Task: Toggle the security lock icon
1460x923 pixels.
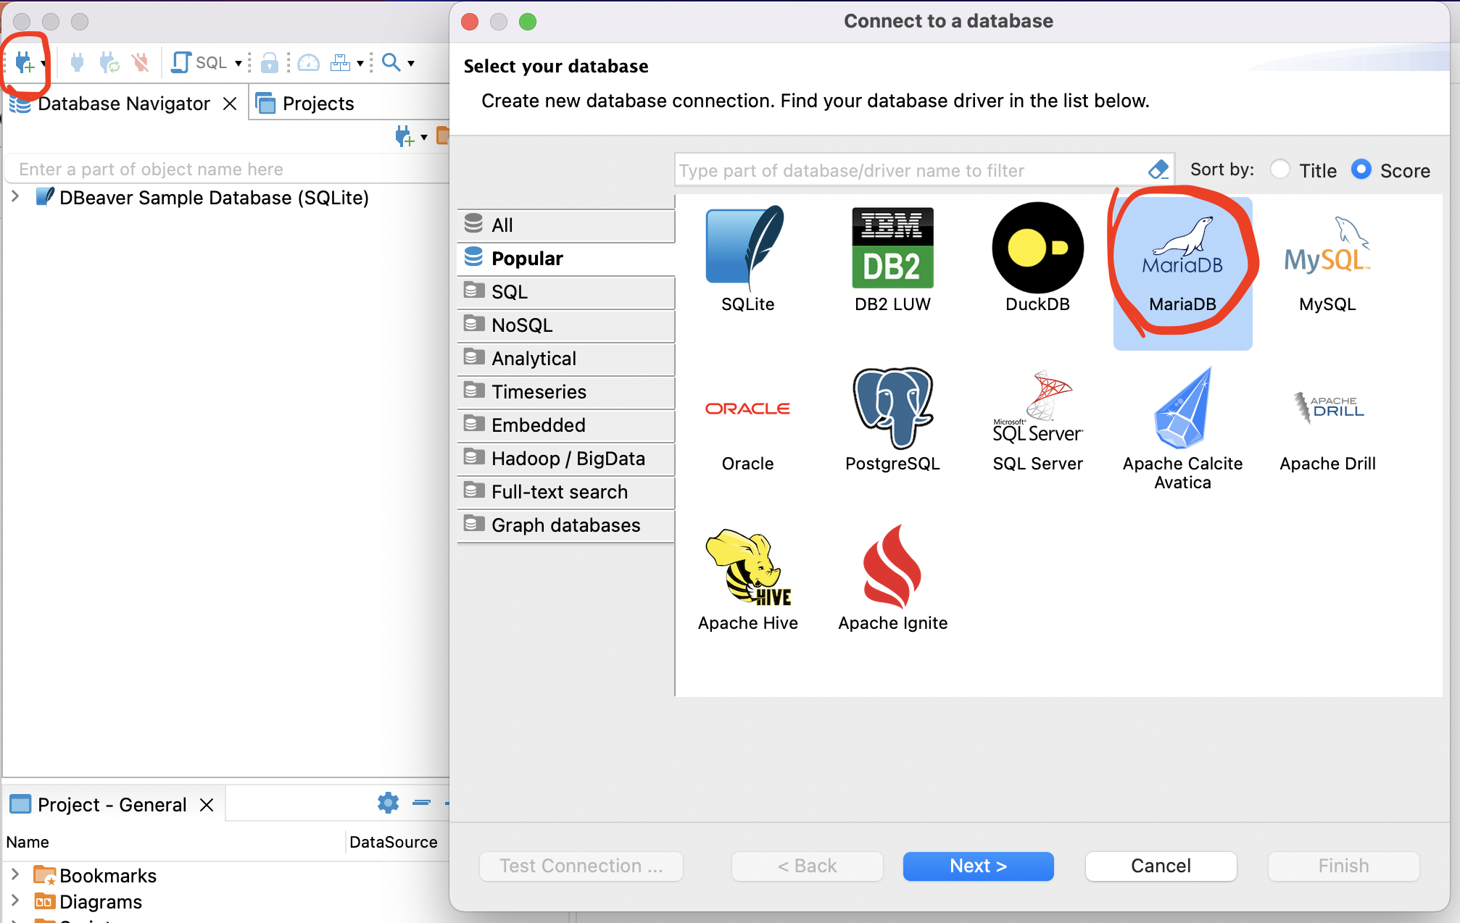Action: pos(269,62)
